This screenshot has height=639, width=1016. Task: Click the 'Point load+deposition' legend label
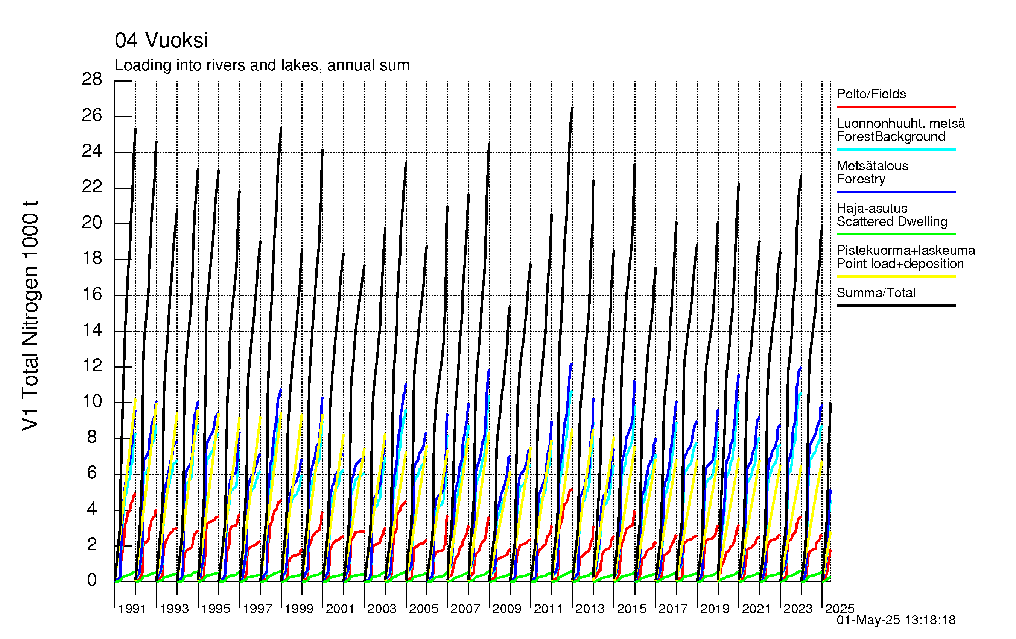(x=900, y=264)
